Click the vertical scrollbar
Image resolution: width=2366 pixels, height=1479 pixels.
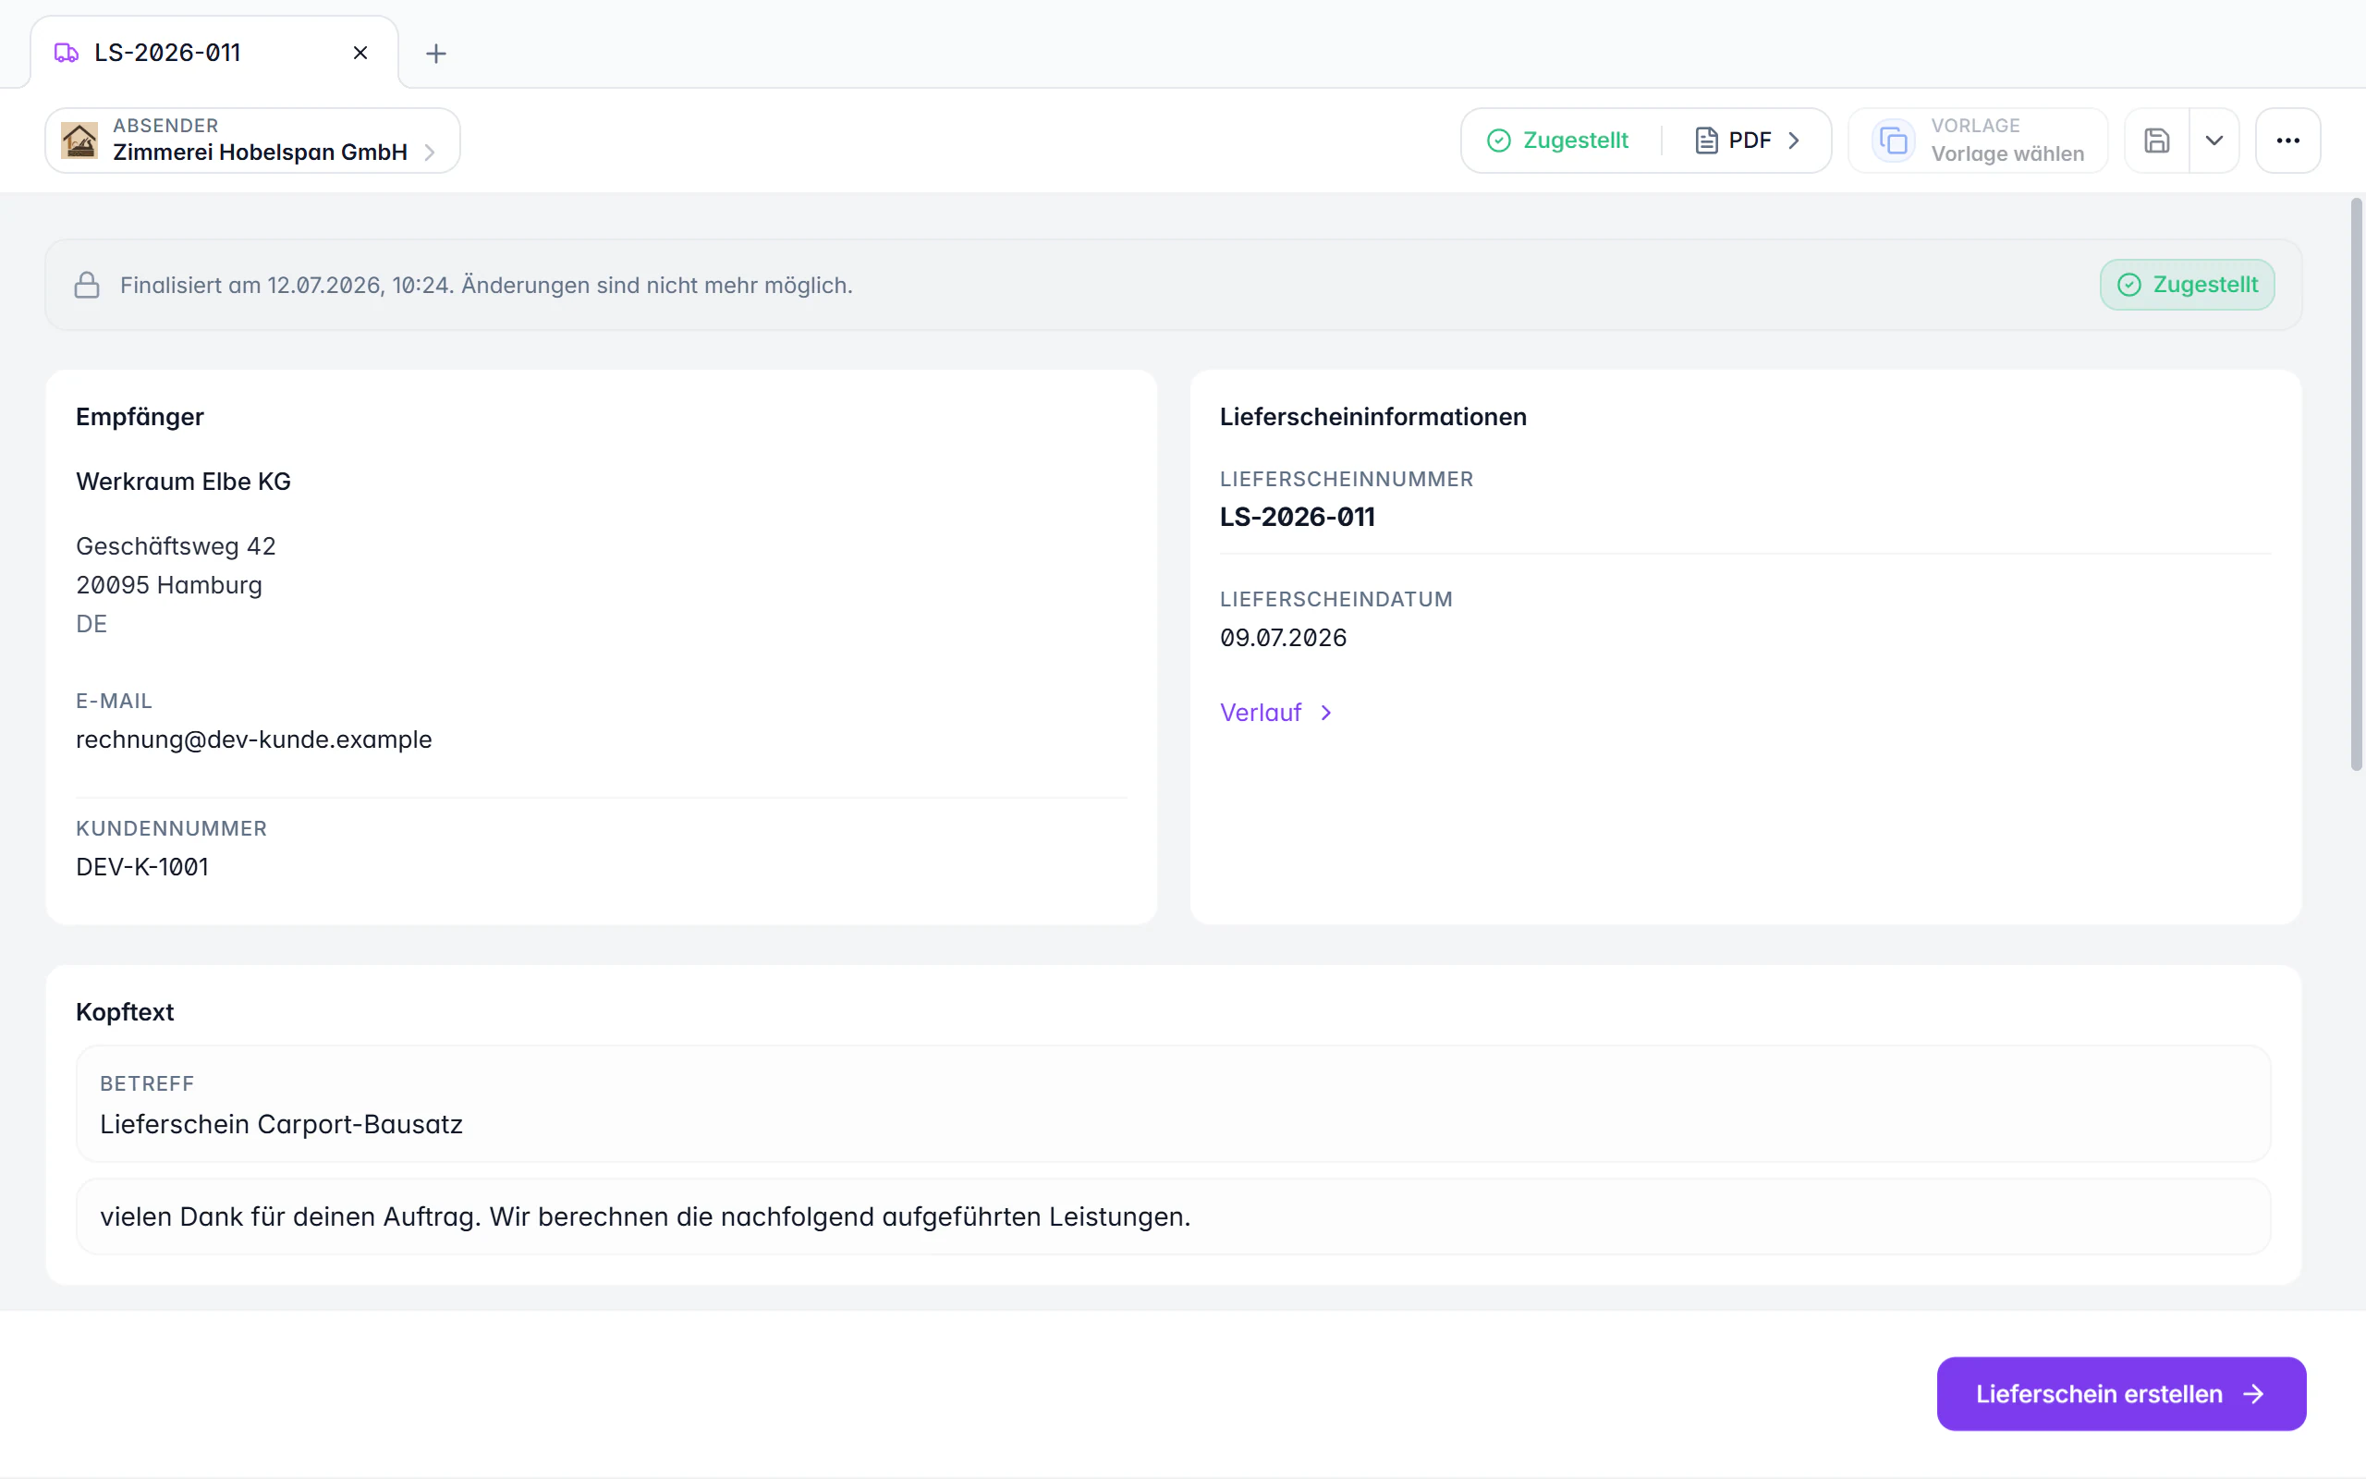[x=2356, y=484]
